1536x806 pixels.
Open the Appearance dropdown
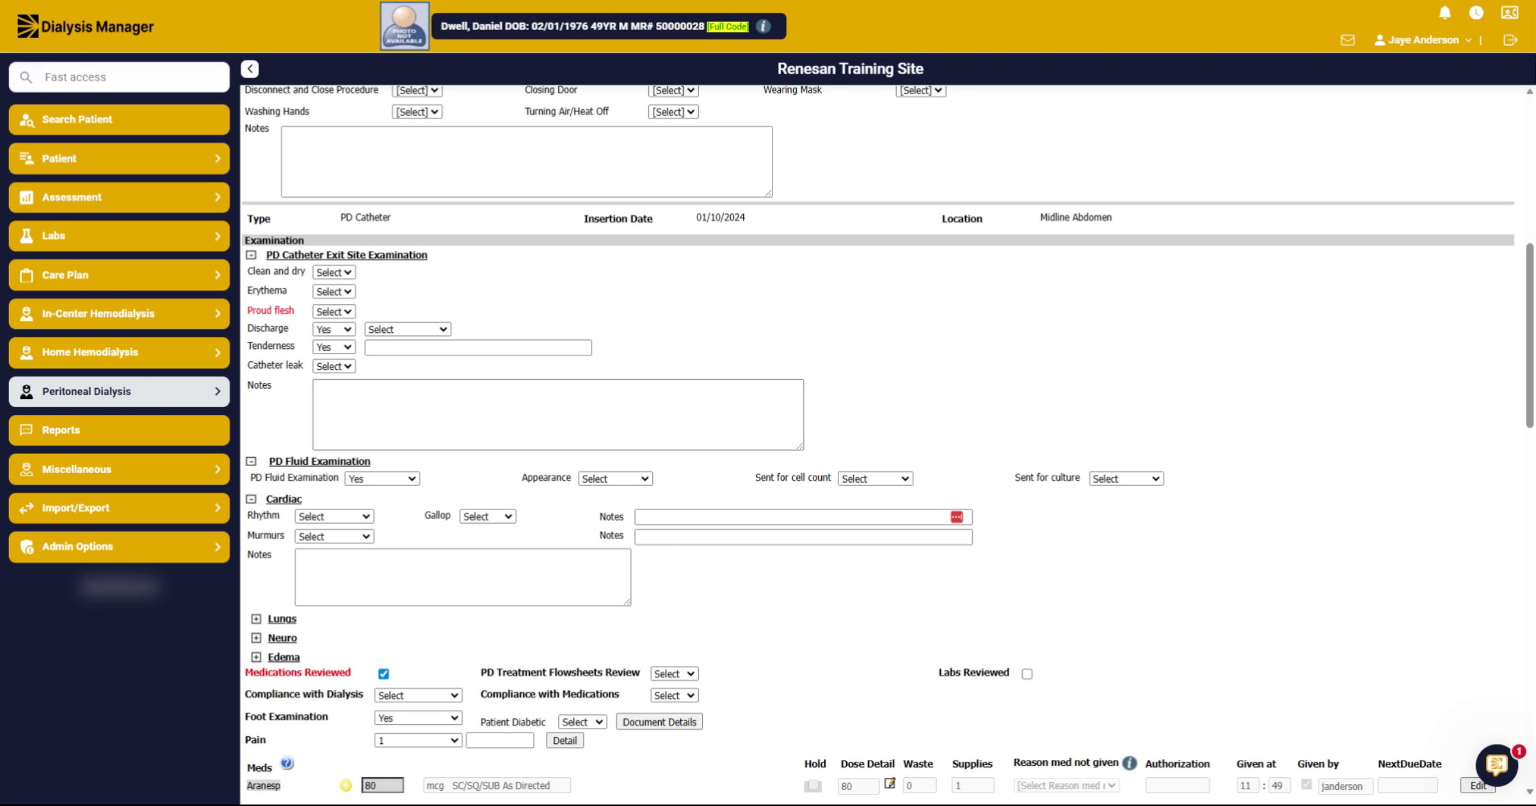pos(615,479)
